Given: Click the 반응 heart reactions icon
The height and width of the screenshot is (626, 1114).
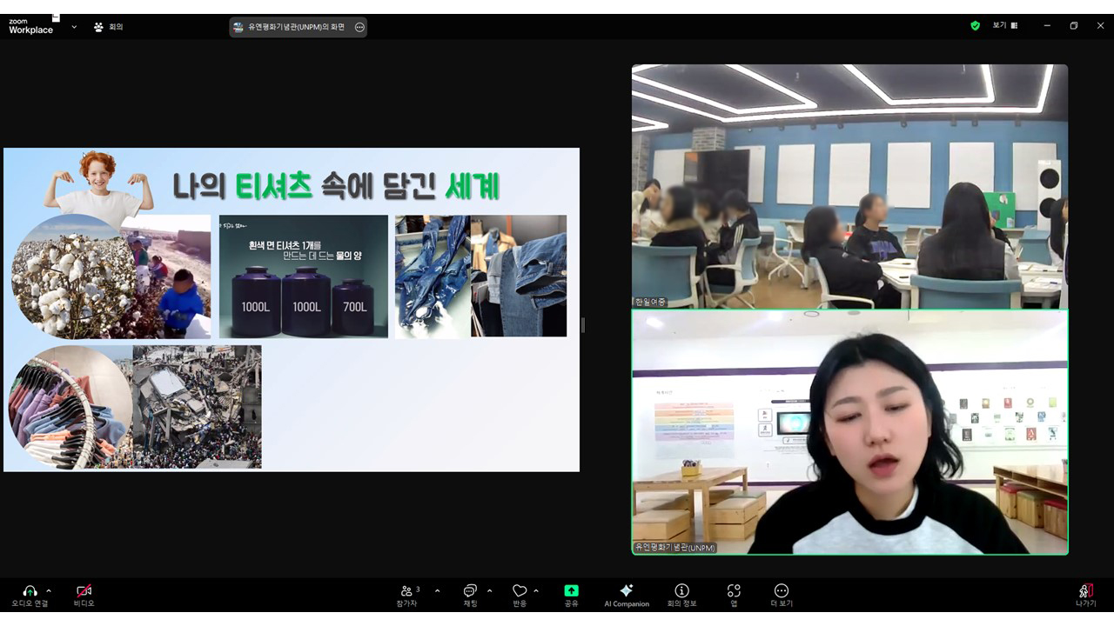Looking at the screenshot, I should 520,591.
